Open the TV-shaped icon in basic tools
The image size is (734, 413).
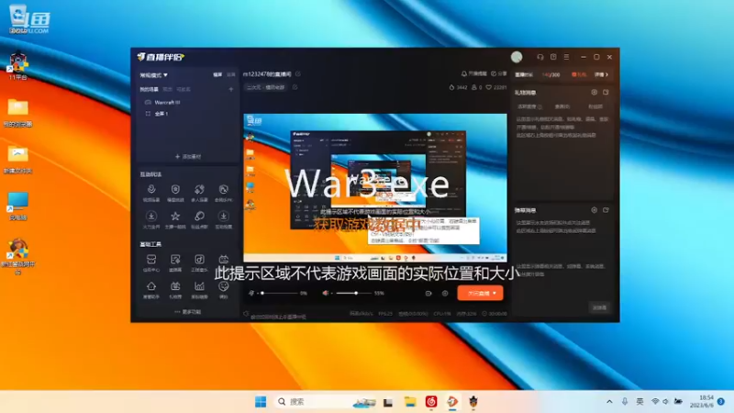(x=223, y=260)
